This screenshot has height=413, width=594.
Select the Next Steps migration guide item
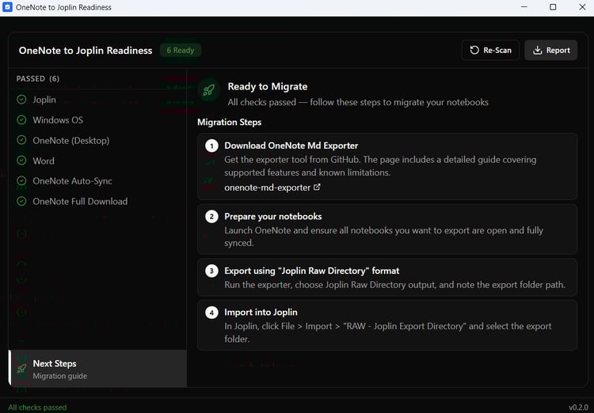click(97, 369)
